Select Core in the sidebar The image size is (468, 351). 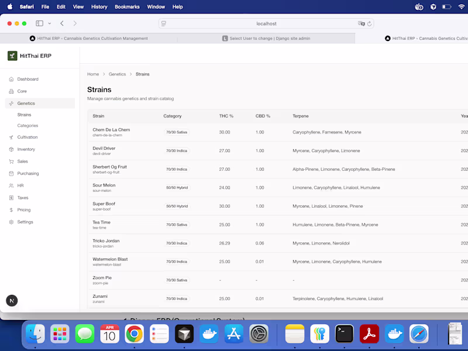[21, 91]
